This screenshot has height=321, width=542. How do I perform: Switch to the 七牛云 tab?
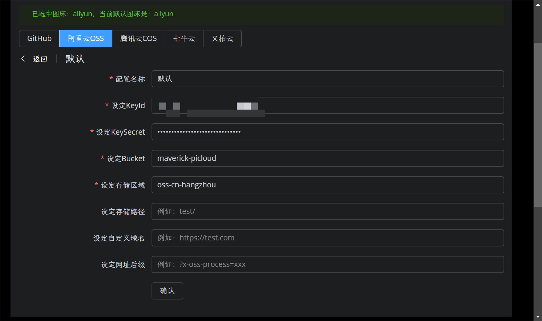pos(184,39)
